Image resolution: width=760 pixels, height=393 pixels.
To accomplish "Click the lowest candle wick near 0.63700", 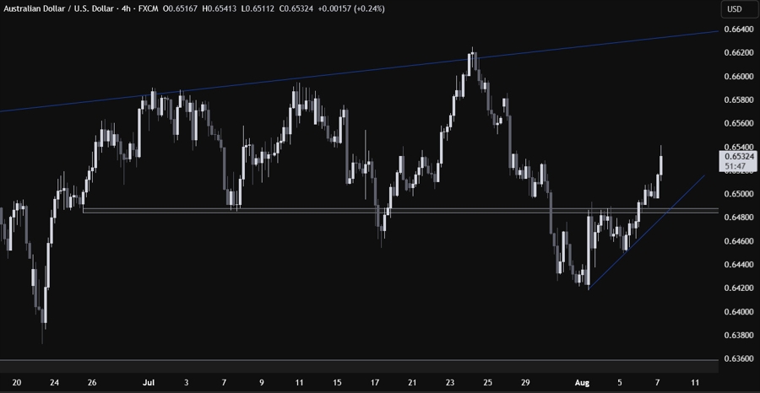I will (x=43, y=333).
